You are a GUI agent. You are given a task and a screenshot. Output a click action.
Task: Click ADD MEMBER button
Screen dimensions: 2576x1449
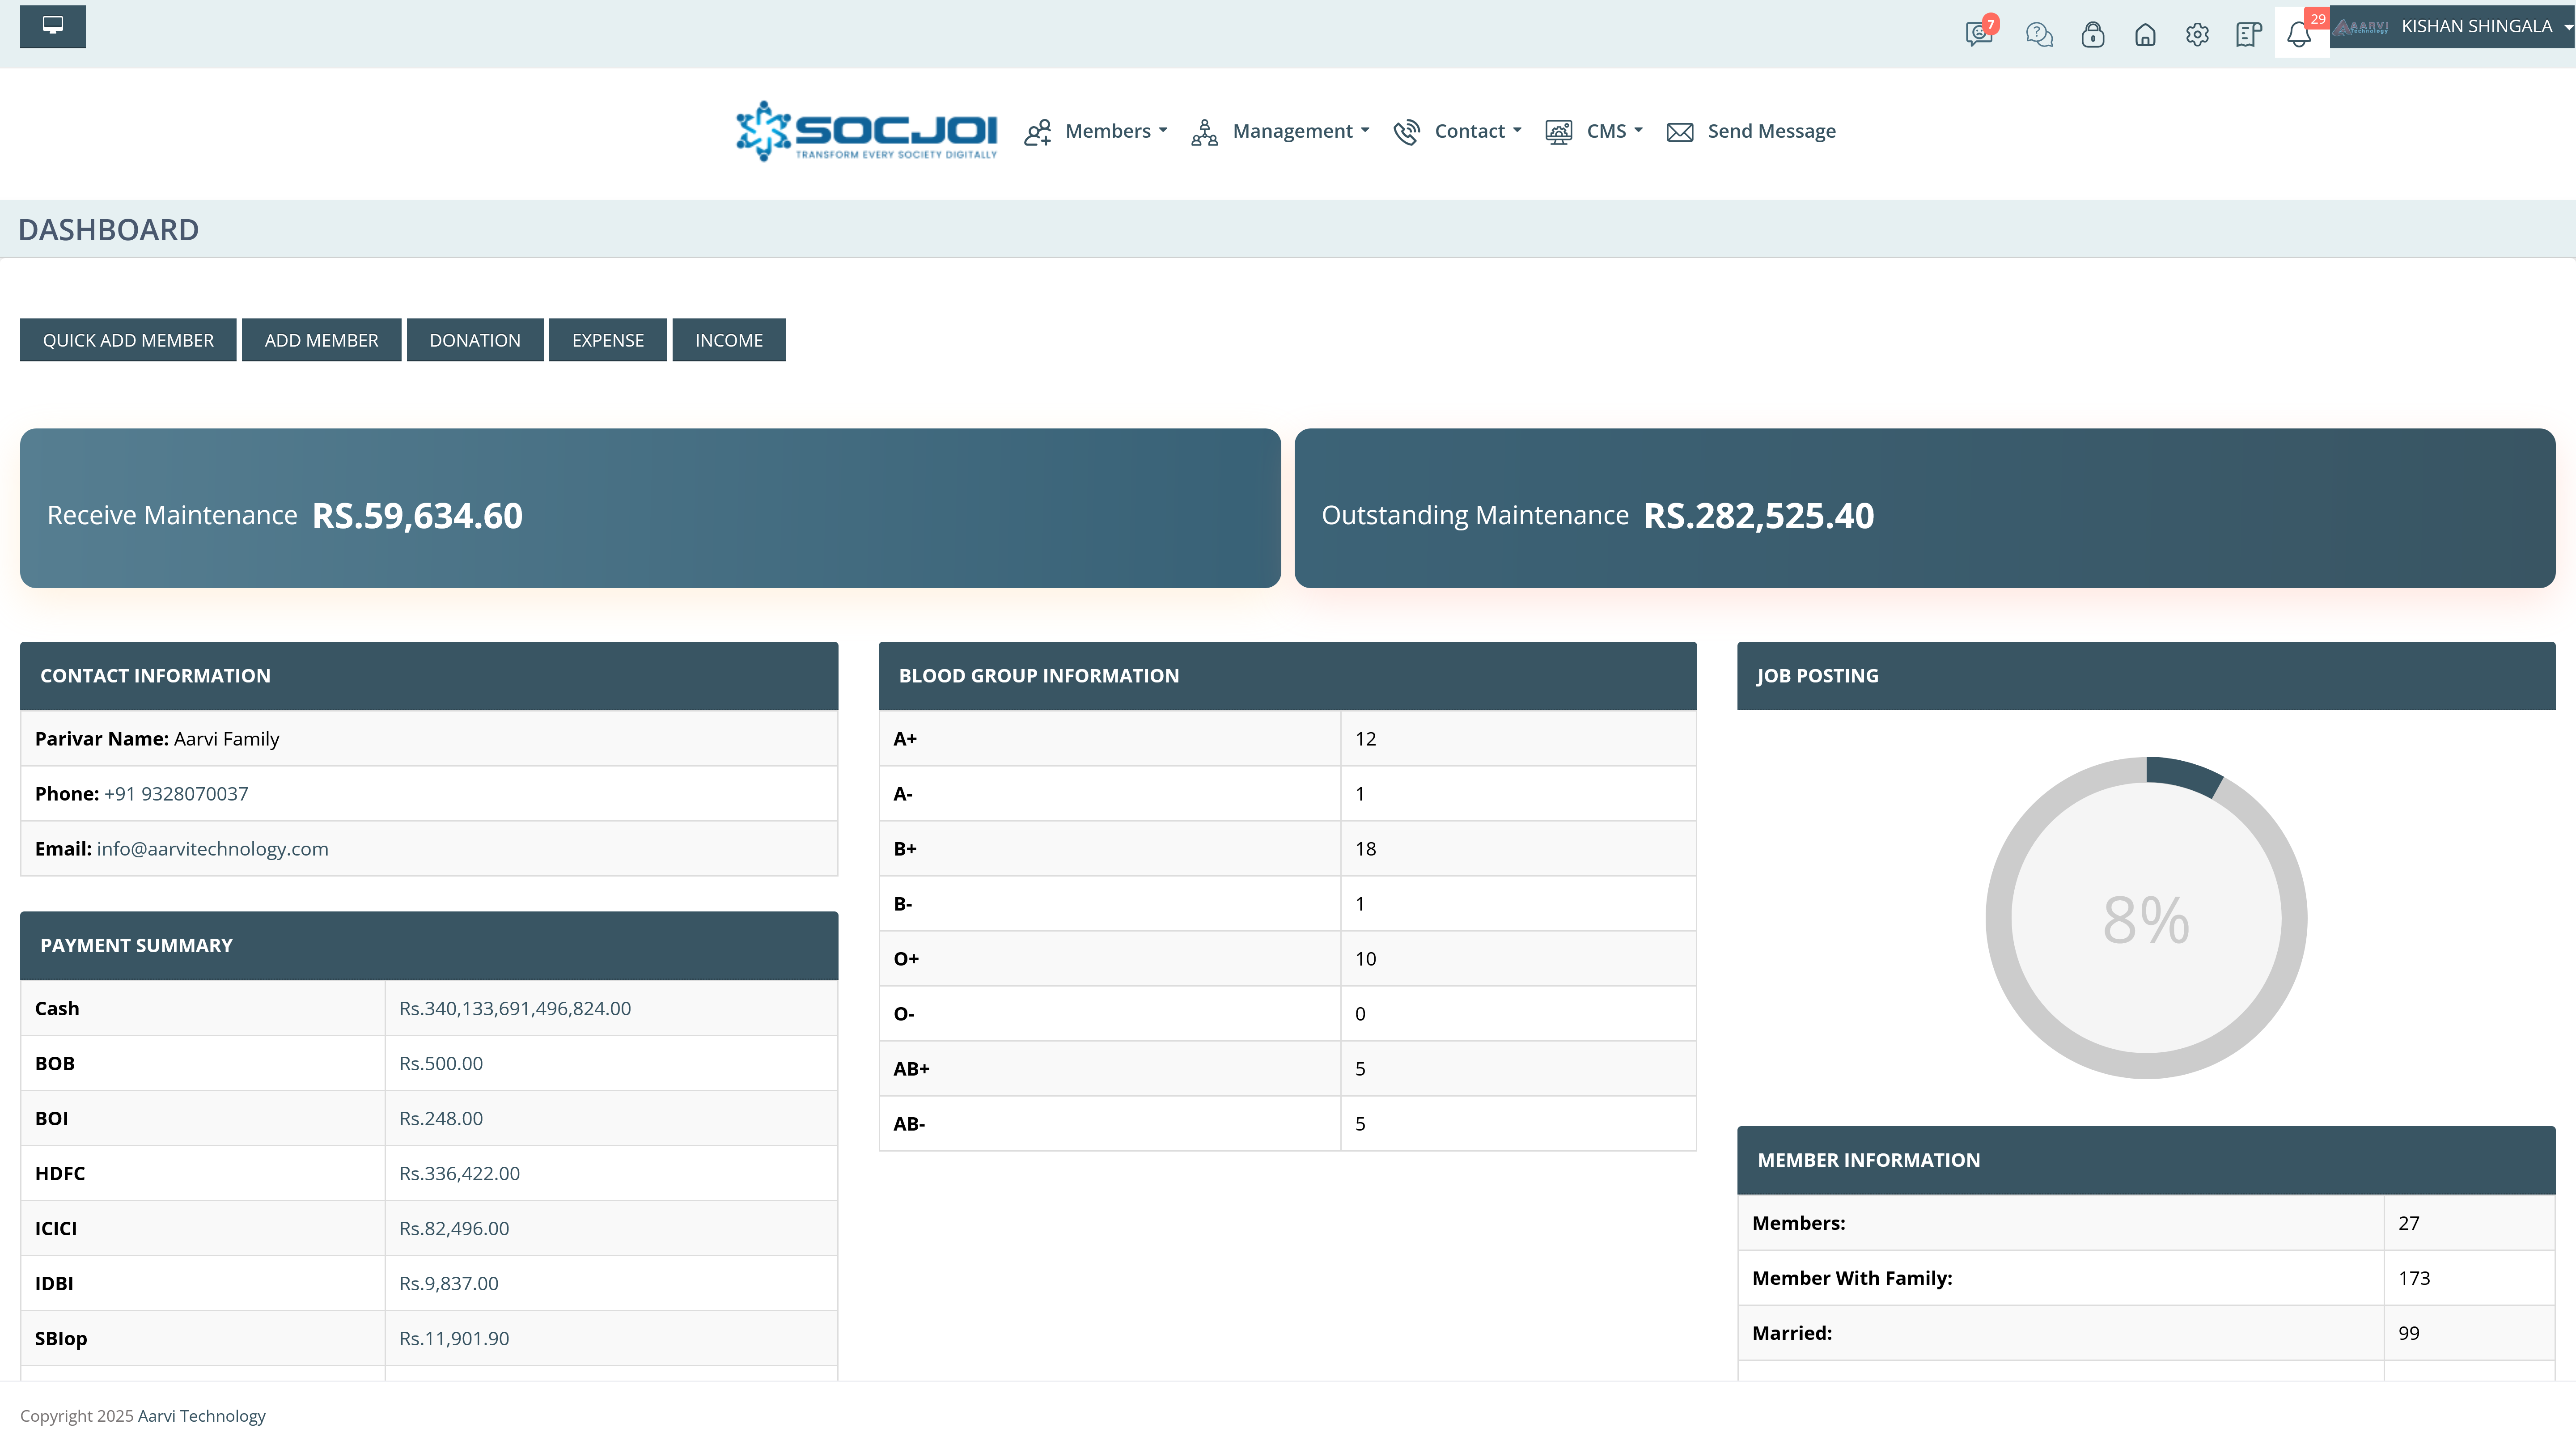point(321,340)
